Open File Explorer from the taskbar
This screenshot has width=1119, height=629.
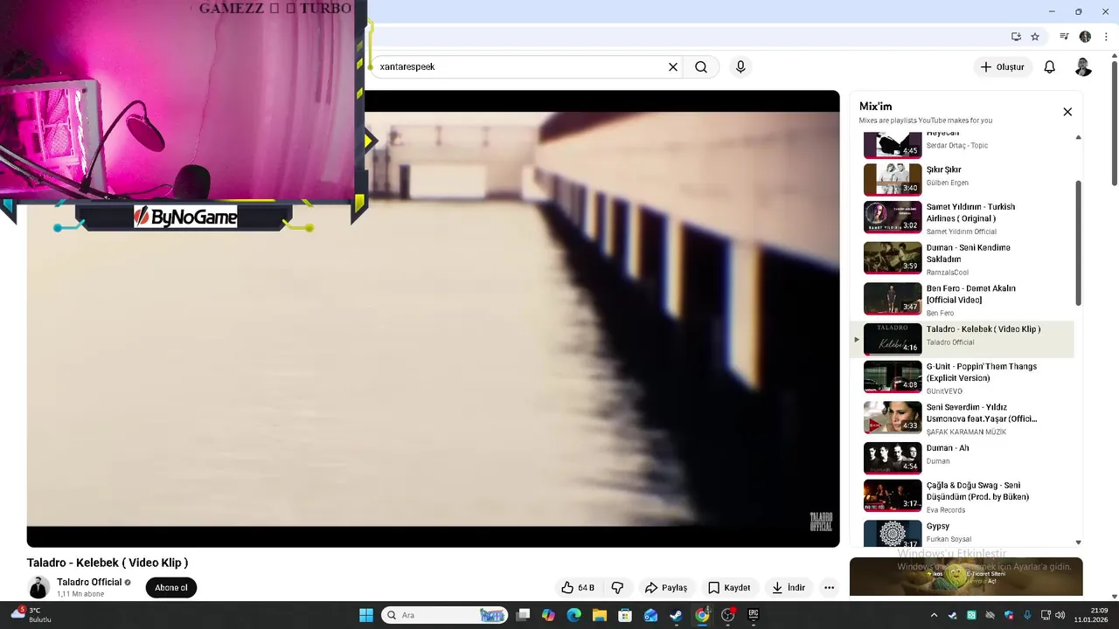click(x=600, y=615)
